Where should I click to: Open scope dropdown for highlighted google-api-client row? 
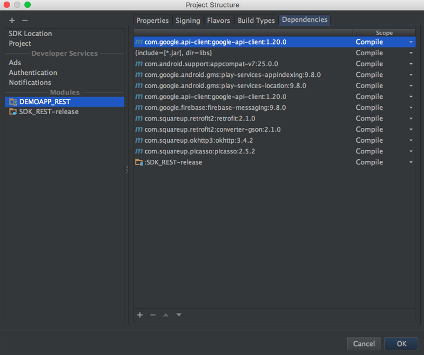[x=411, y=42]
